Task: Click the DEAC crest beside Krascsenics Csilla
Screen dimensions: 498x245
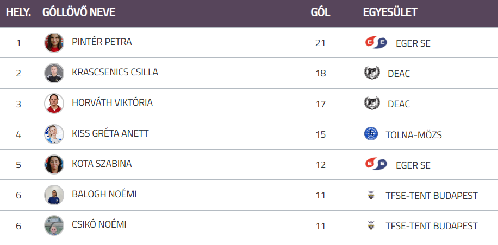Action: tap(372, 73)
